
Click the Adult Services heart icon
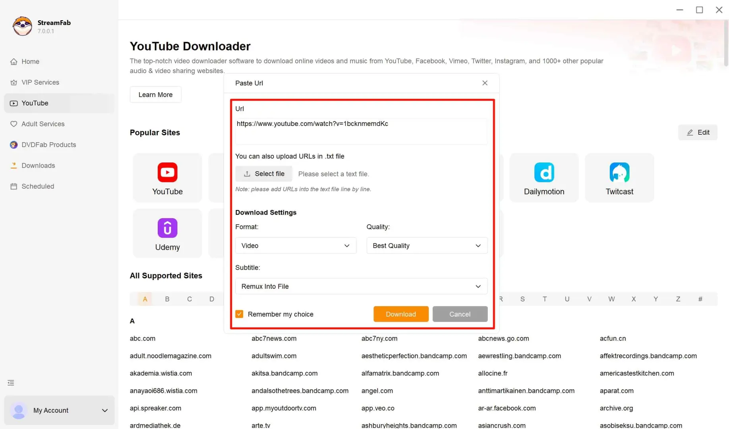coord(14,124)
